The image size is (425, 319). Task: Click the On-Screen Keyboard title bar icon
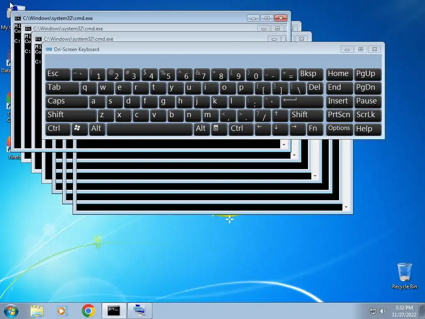coord(49,49)
